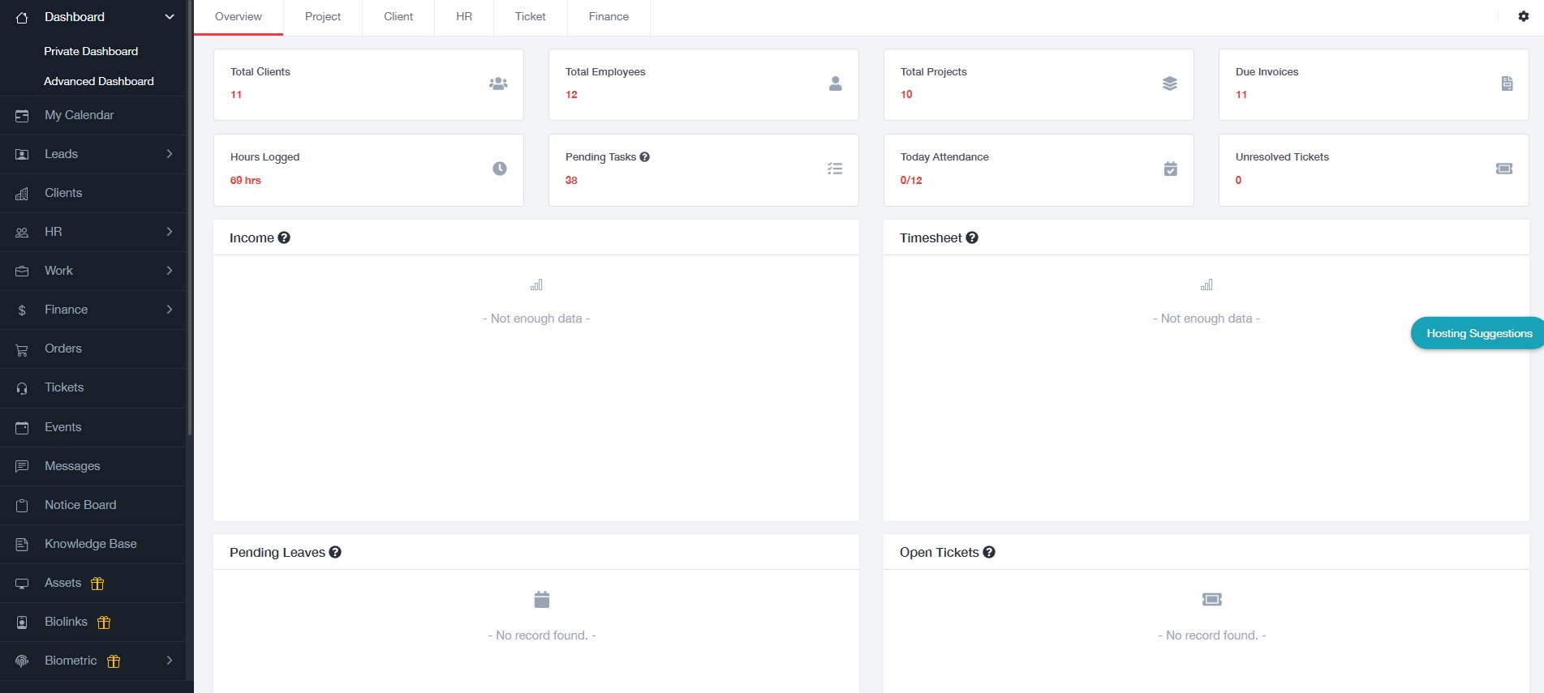Viewport: 1544px width, 693px height.
Task: Click the Open Tickets help icon
Action: pyautogui.click(x=989, y=552)
